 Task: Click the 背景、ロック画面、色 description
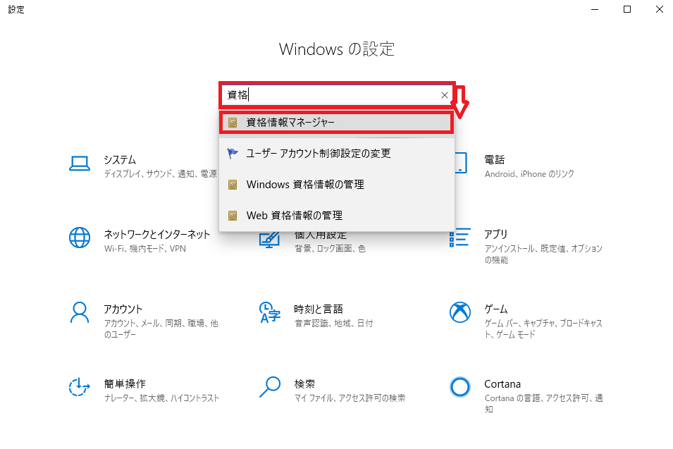pos(330,249)
